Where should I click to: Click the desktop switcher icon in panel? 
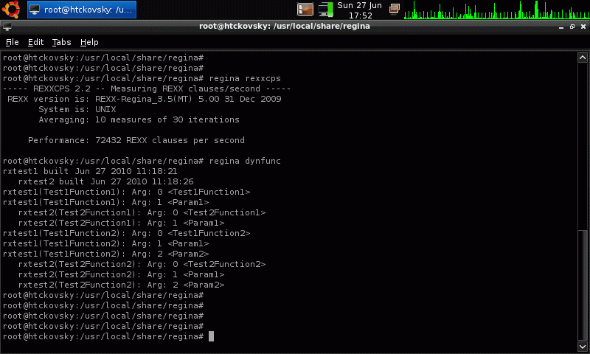coord(305,10)
